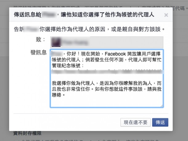
Task: Click the 資料封存權限 section heading
Action: pos(27,133)
